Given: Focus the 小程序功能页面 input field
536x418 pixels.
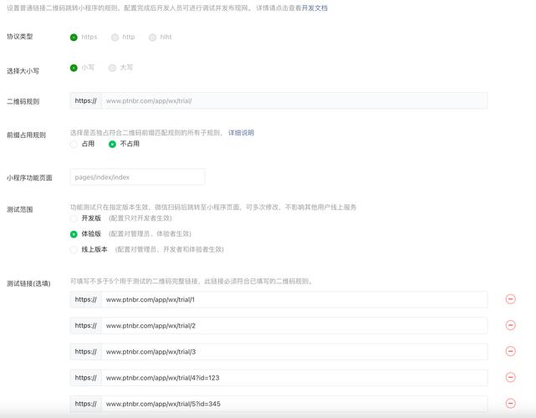Looking at the screenshot, I should point(137,177).
